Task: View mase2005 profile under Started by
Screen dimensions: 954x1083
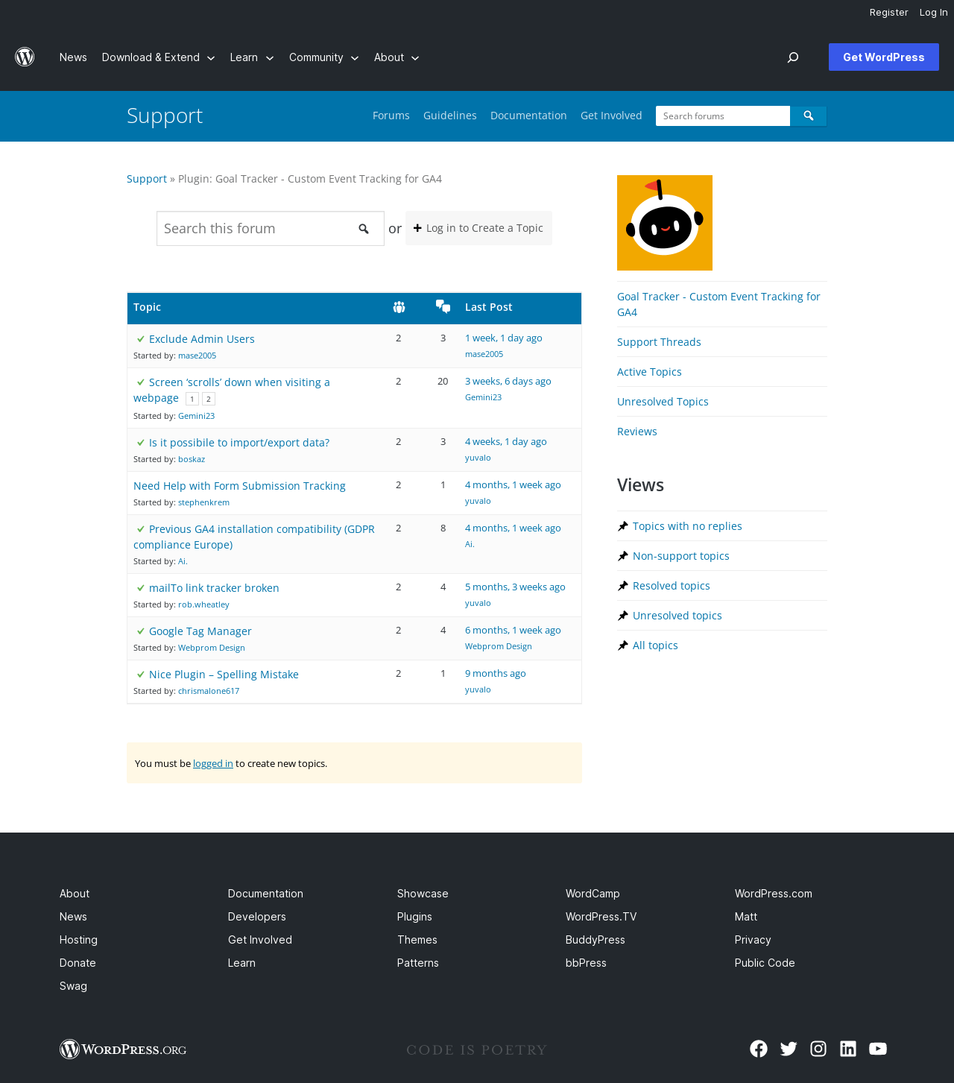Action: pyautogui.click(x=197, y=356)
